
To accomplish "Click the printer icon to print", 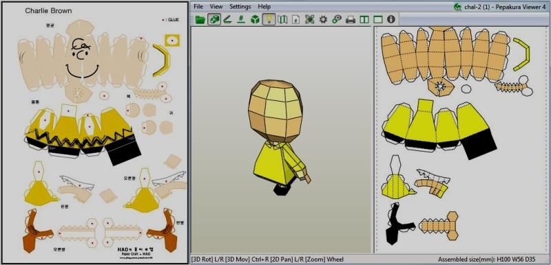I will (351, 19).
